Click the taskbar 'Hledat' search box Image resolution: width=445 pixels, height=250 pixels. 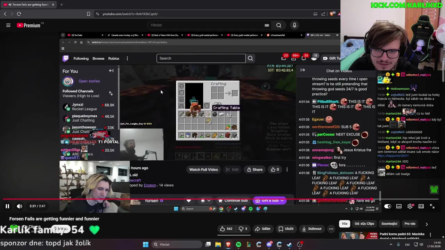(x=177, y=244)
